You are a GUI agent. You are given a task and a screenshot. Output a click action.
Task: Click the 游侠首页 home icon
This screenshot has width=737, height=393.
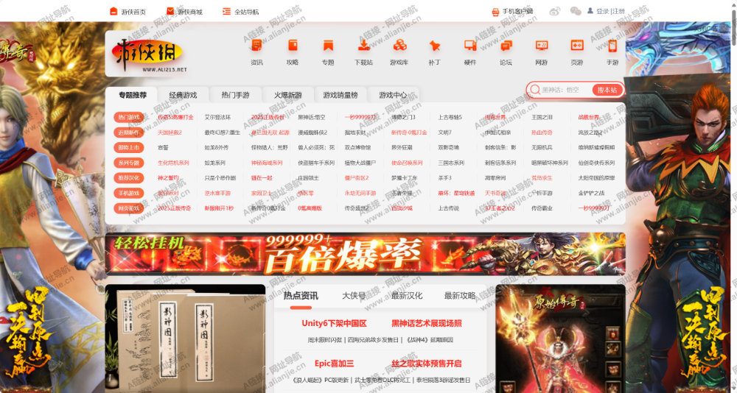pyautogui.click(x=113, y=11)
